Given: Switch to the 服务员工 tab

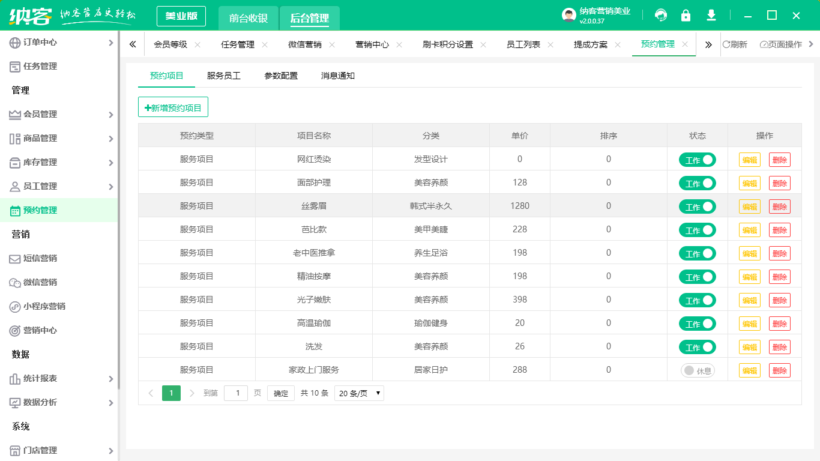Looking at the screenshot, I should [223, 76].
